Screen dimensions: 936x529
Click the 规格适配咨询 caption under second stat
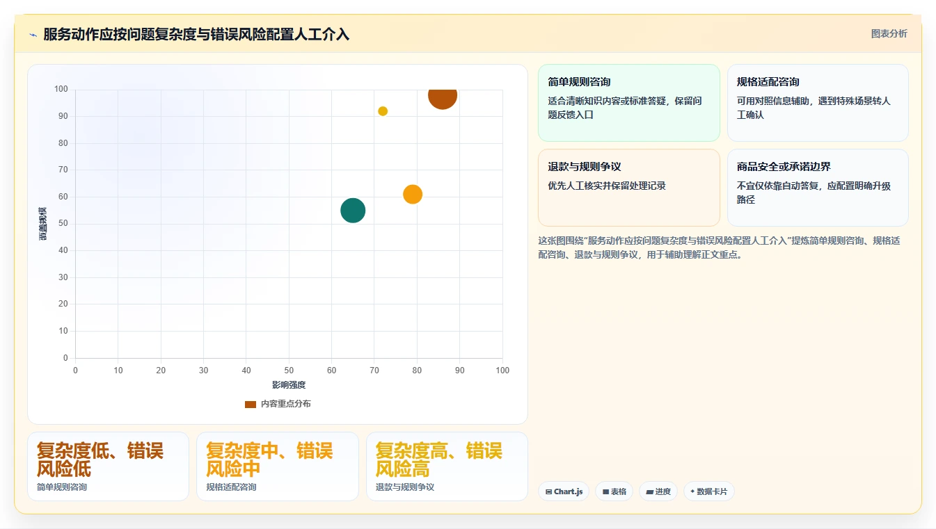click(232, 487)
